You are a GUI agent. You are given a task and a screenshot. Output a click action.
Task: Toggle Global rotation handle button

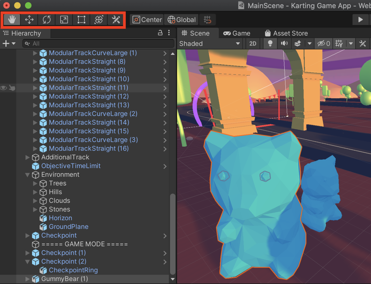[x=181, y=20]
